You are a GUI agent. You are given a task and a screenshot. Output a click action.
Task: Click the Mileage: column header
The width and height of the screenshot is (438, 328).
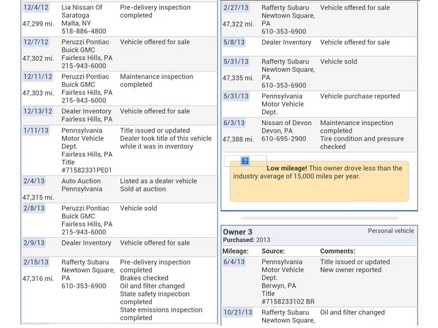click(x=235, y=251)
